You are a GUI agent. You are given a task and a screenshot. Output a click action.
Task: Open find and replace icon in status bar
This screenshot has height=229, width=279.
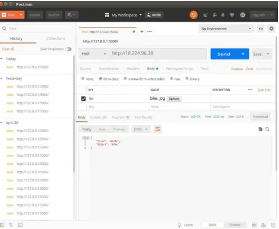pyautogui.click(x=11, y=225)
